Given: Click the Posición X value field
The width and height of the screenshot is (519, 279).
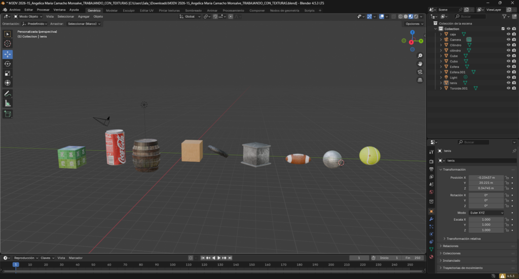Looking at the screenshot, I should click(x=486, y=178).
